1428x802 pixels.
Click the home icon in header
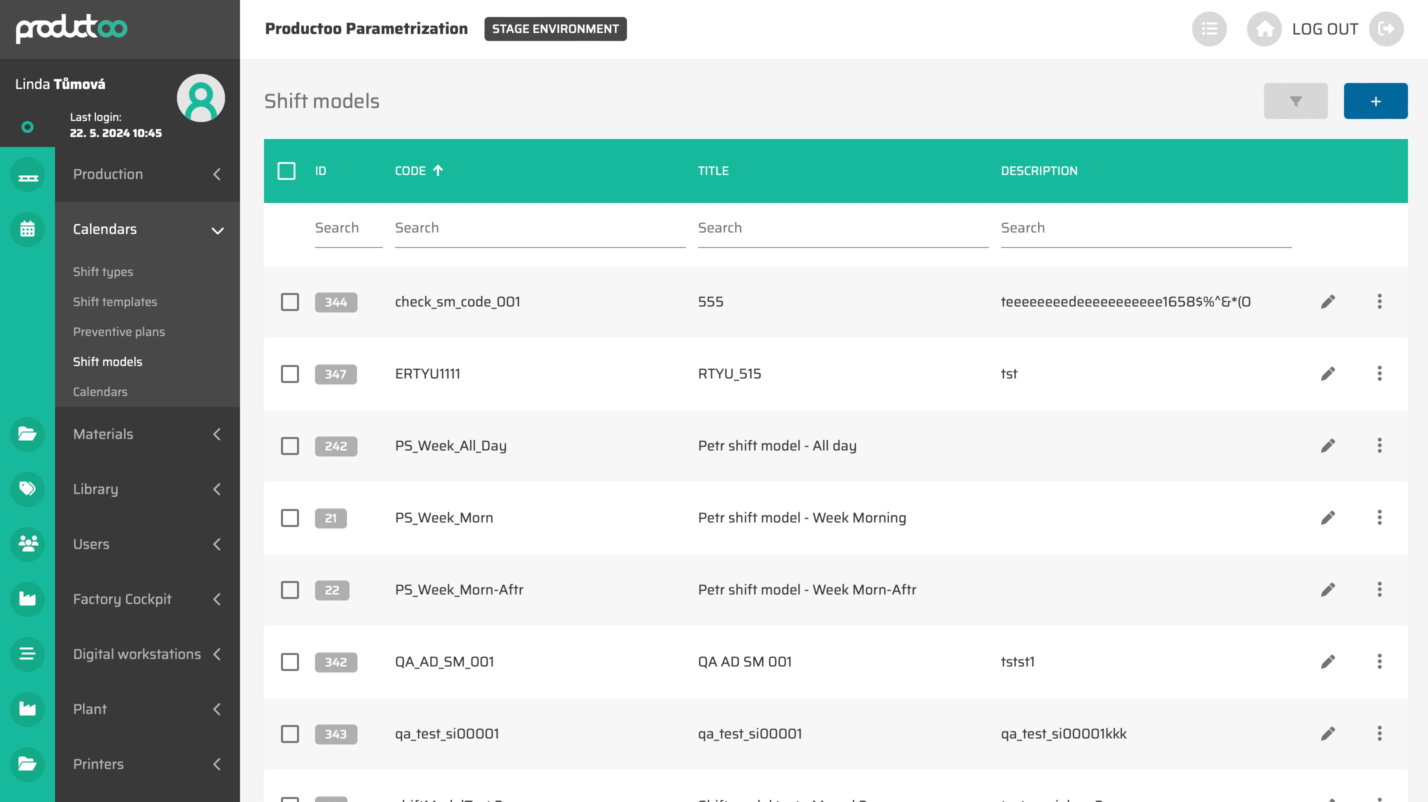click(1263, 29)
